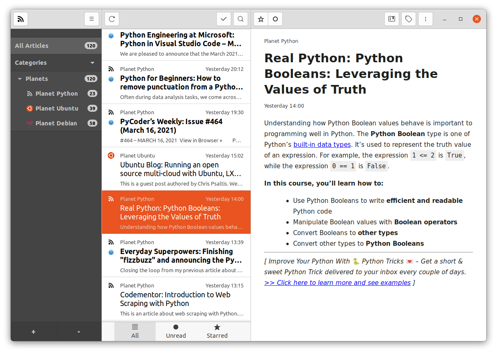Click the 'Yesterday 19:30' timestamp
This screenshot has height=353, width=497.
(x=225, y=113)
